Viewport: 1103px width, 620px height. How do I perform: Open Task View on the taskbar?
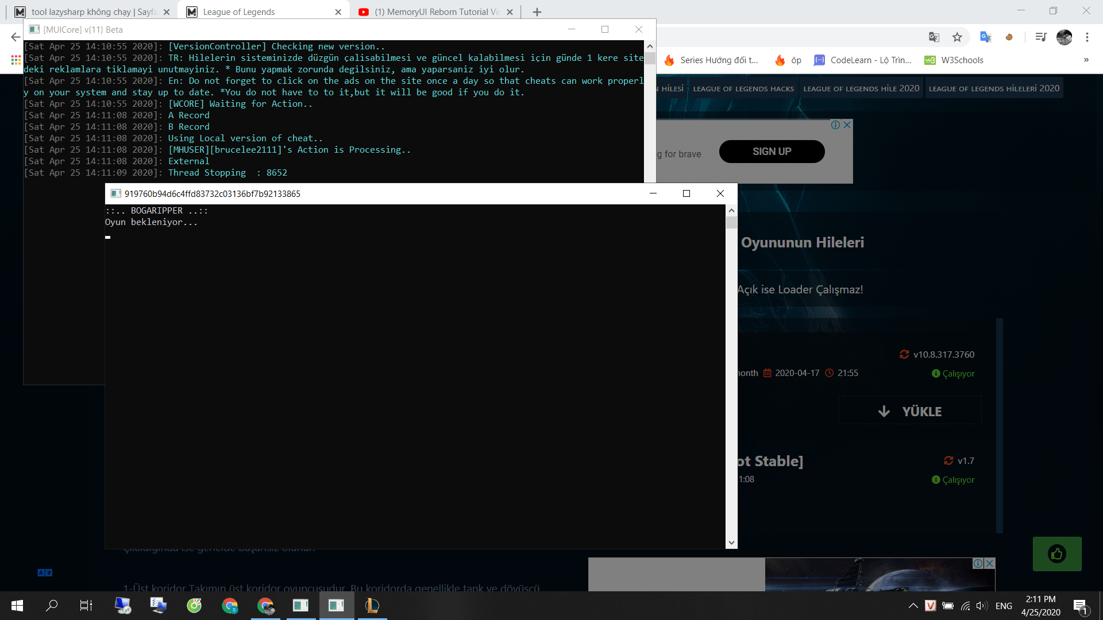86,606
